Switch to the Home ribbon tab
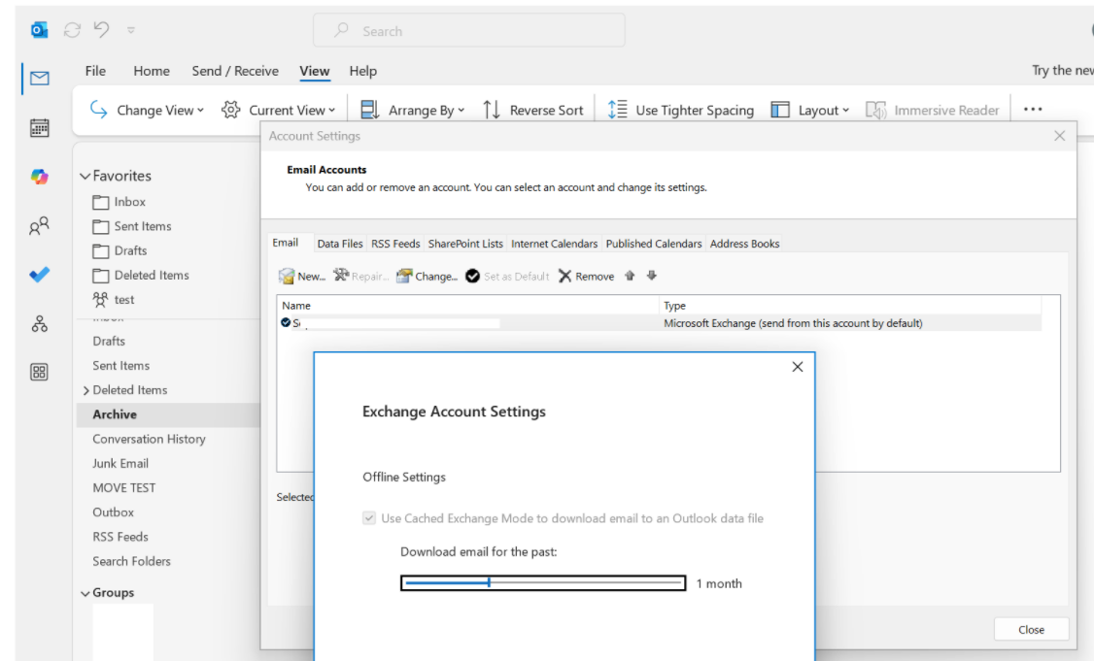This screenshot has height=661, width=1094. pyautogui.click(x=152, y=71)
